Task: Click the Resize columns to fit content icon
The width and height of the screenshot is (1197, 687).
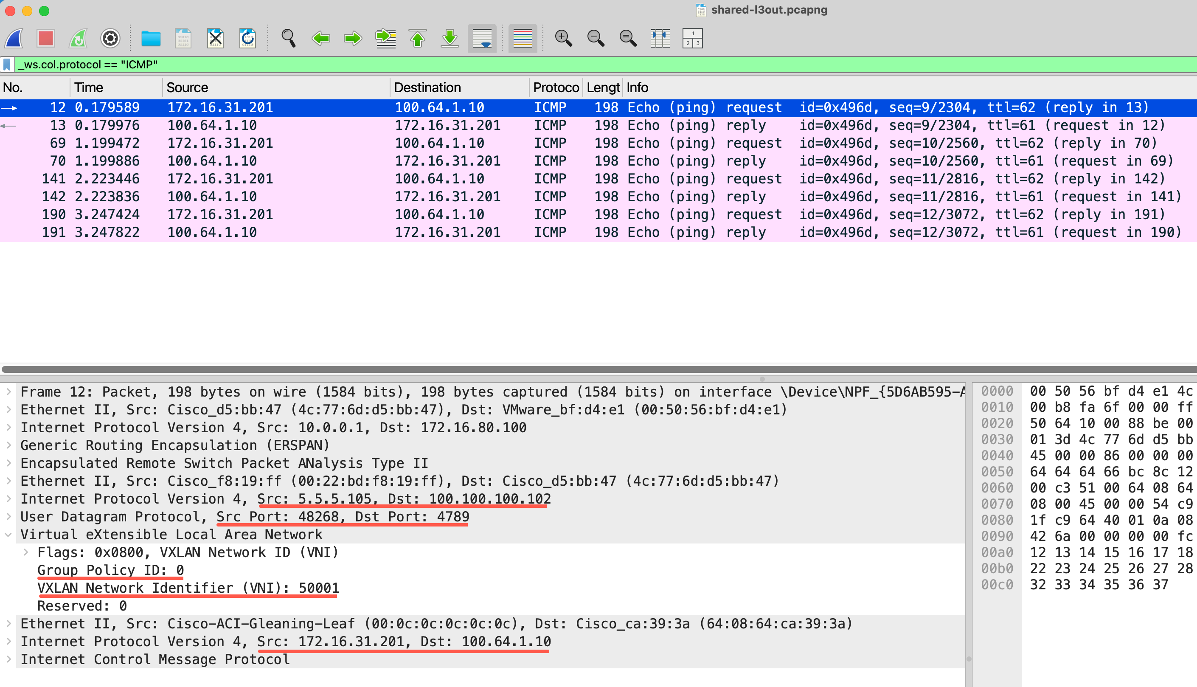Action: pos(660,38)
